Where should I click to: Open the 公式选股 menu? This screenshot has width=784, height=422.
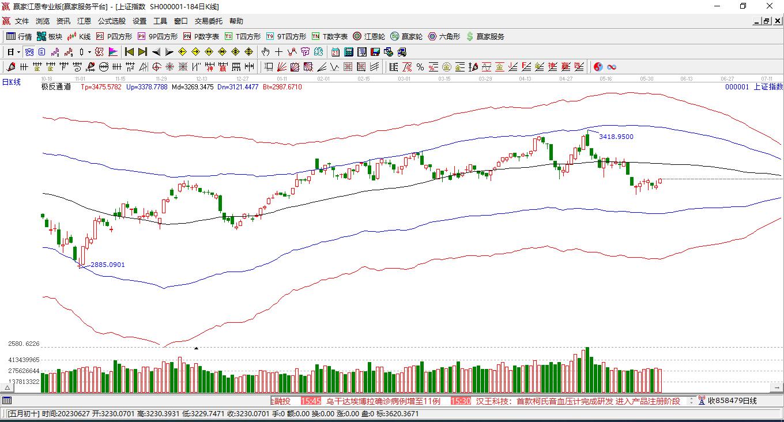[x=112, y=21]
